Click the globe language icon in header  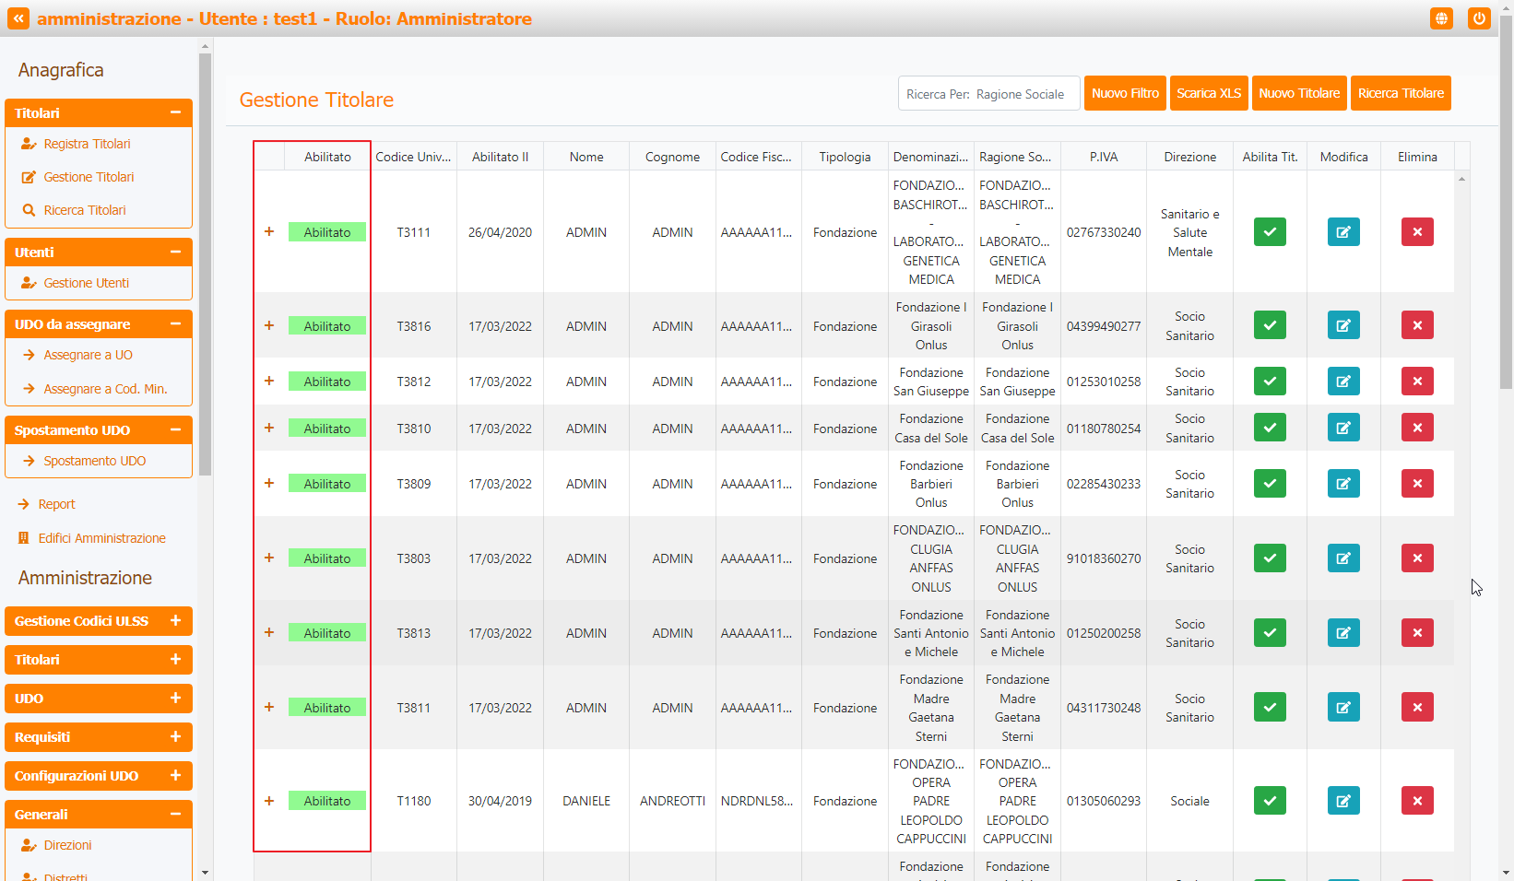click(x=1441, y=18)
